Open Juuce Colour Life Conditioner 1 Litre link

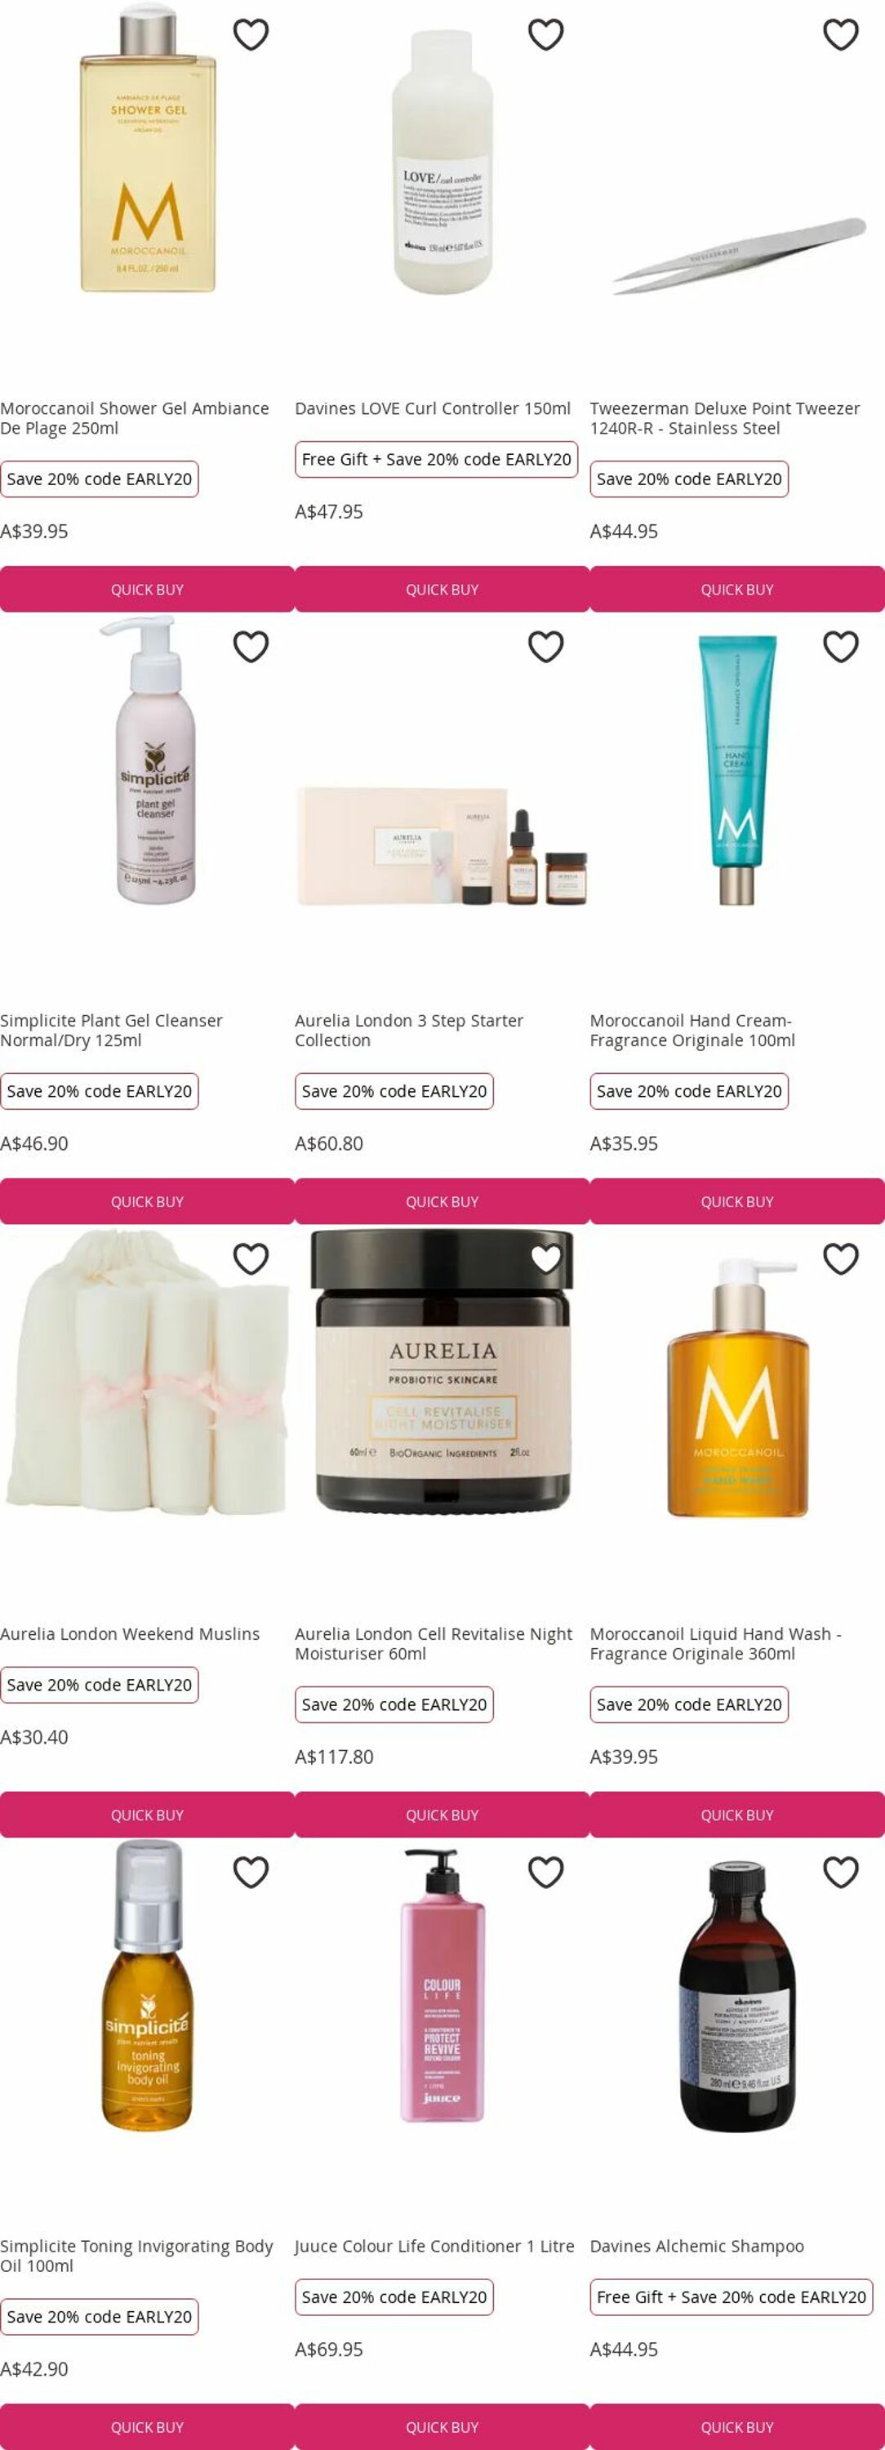click(x=434, y=2246)
